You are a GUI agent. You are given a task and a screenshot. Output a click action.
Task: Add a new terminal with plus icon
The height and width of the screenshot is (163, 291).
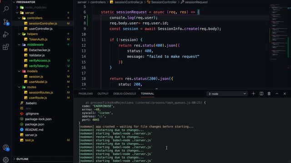[253, 94]
